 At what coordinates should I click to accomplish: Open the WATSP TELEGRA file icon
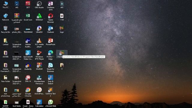click(x=5, y=104)
